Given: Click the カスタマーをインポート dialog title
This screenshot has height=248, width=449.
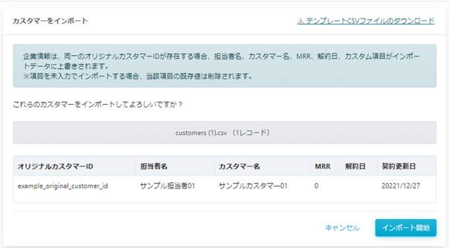Looking at the screenshot, I should 50,21.
